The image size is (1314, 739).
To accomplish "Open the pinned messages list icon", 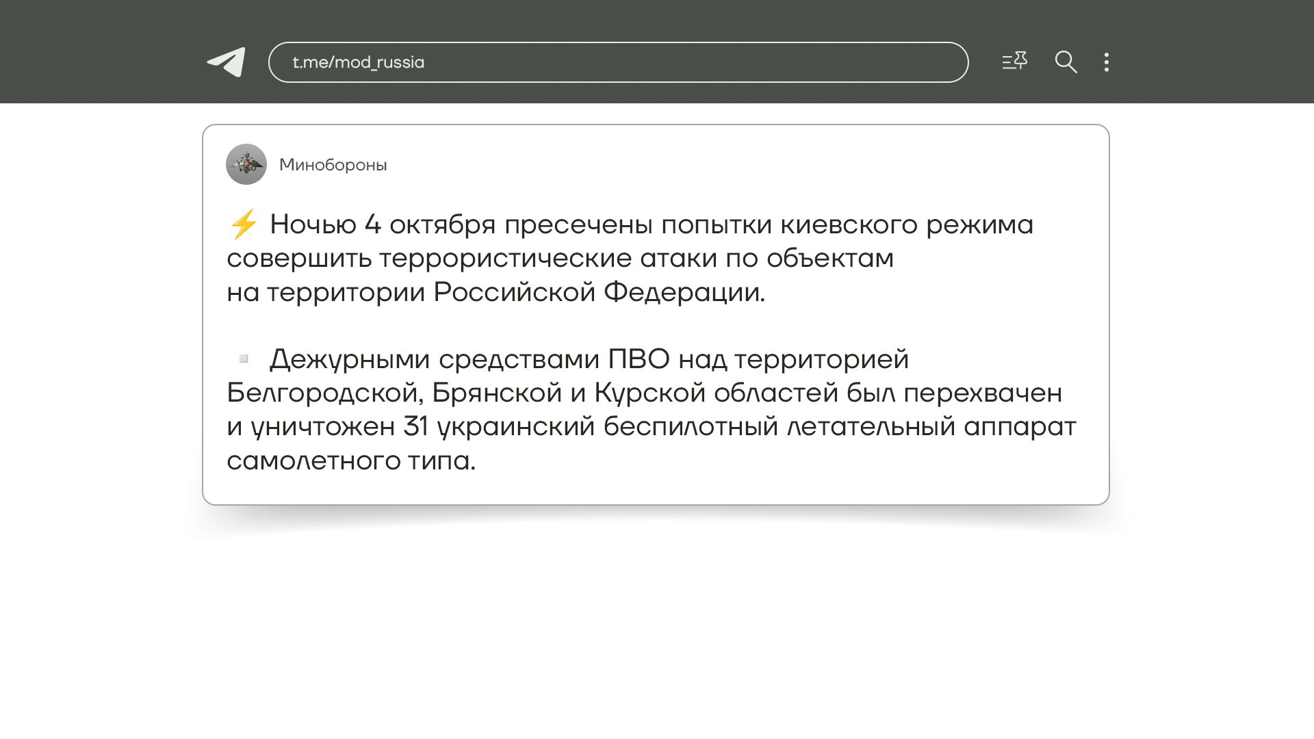I will pos(1014,62).
